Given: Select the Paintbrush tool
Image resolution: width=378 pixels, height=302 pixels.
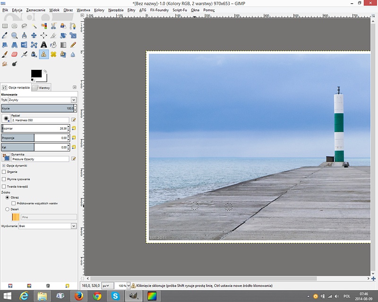Looking at the screenshot, I should coord(5,54).
